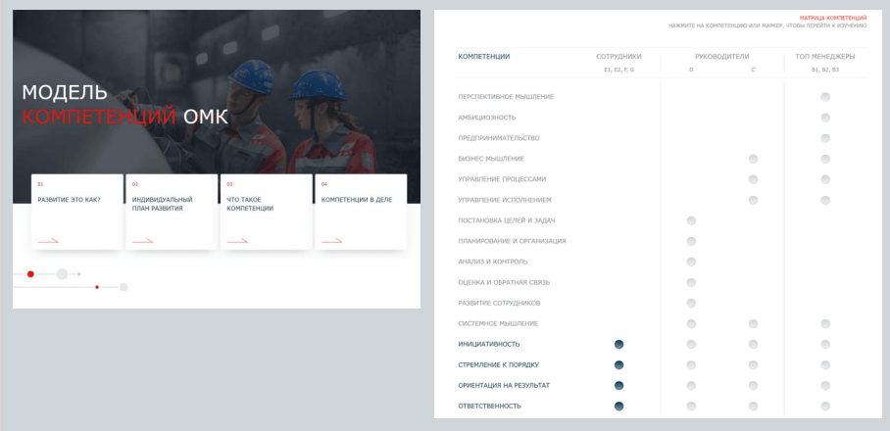
Task: Click the Компетенции column header
Action: click(483, 57)
